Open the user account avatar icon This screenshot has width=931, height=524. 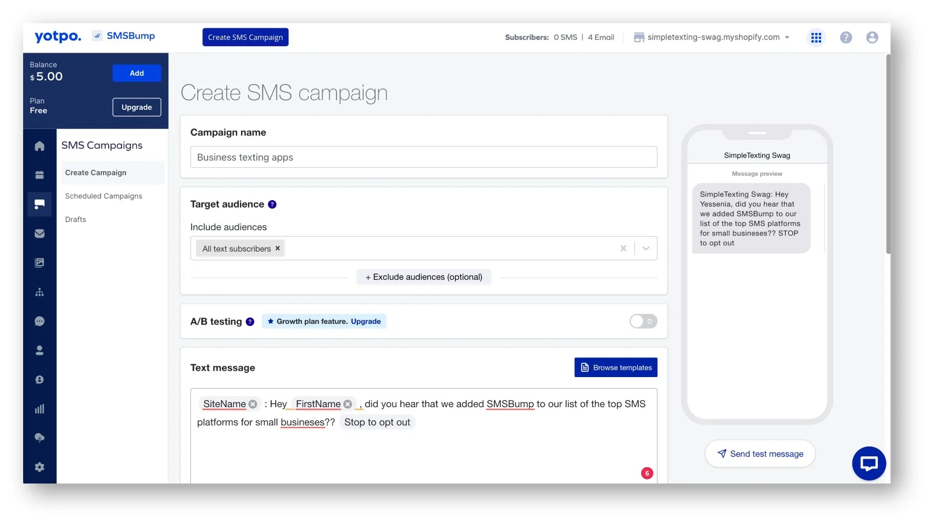[x=871, y=38]
